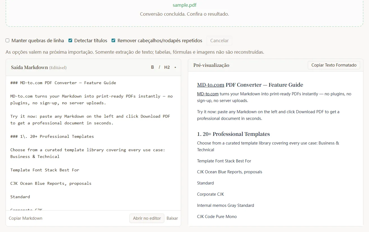This screenshot has height=232, width=369.
Task: Apply italic formatting slash button
Action: [x=159, y=67]
